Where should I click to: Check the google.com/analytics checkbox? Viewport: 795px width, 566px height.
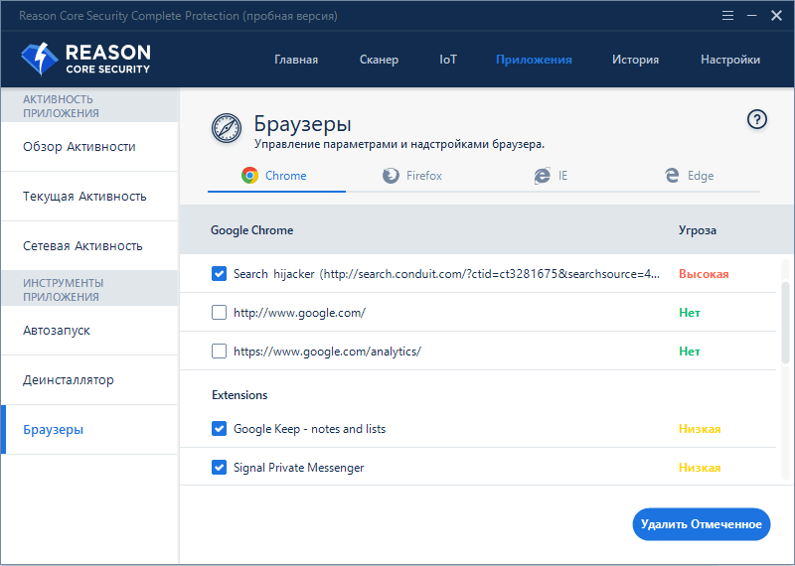[x=219, y=351]
